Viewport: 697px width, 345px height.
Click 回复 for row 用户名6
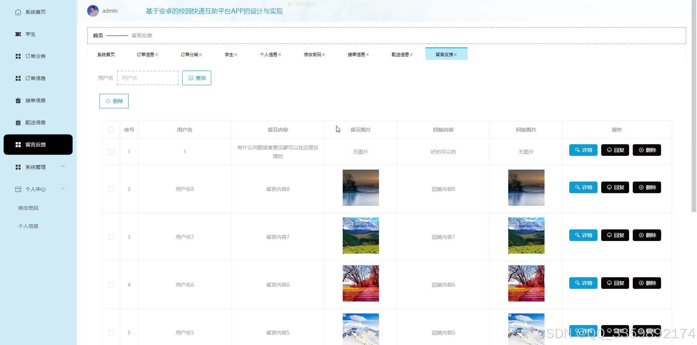point(615,283)
